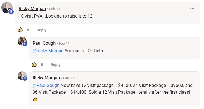
Task: Reply to Paul Gough's comment
Action: pyautogui.click(x=55, y=65)
